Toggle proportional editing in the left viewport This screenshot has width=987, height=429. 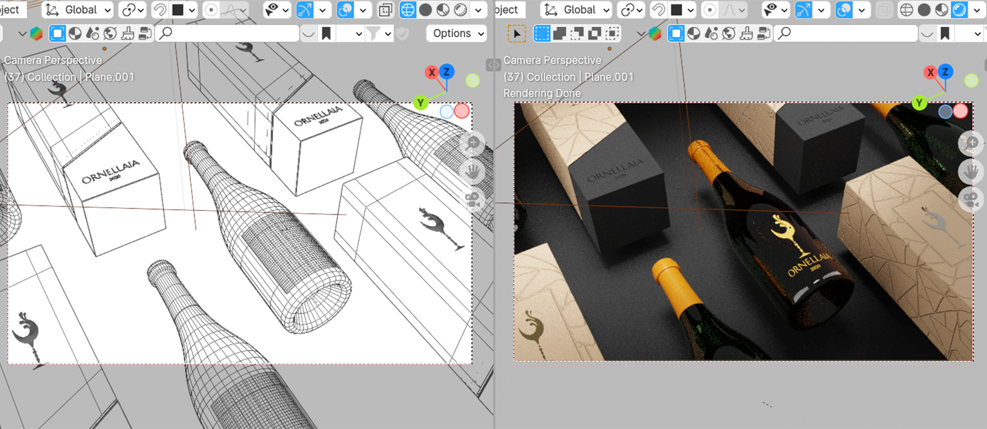[x=211, y=10]
